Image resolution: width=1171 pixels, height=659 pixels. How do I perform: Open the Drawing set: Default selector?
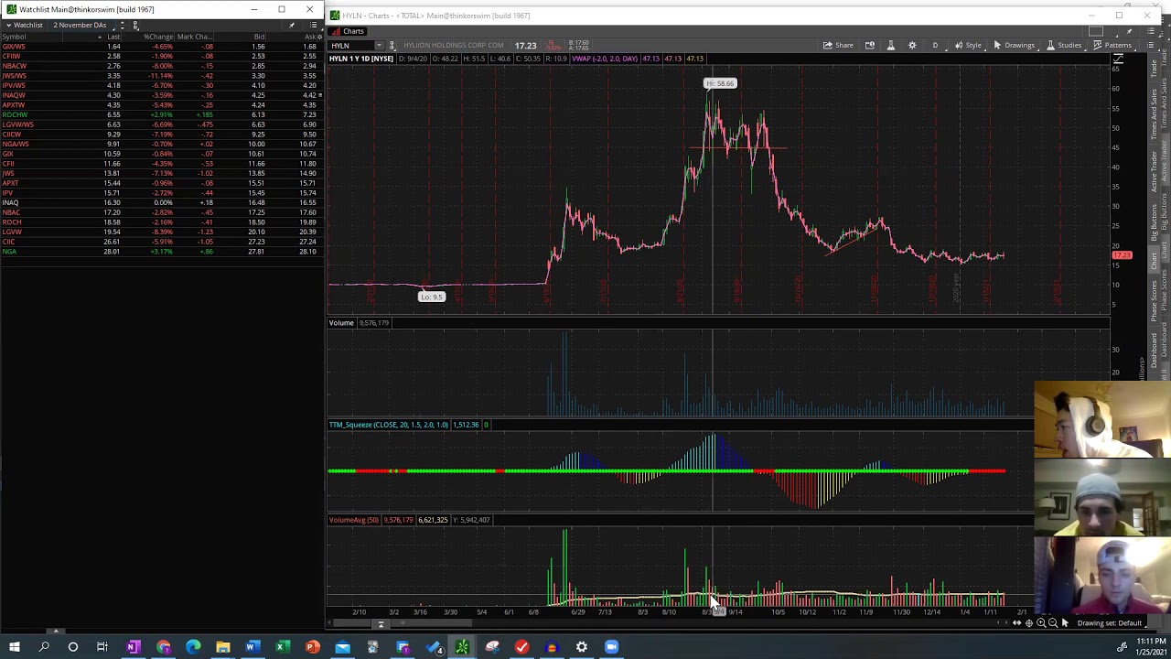(1110, 623)
